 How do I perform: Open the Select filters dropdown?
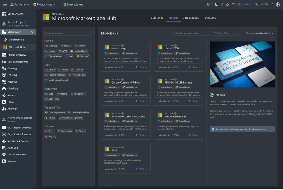pyautogui.click(x=227, y=33)
